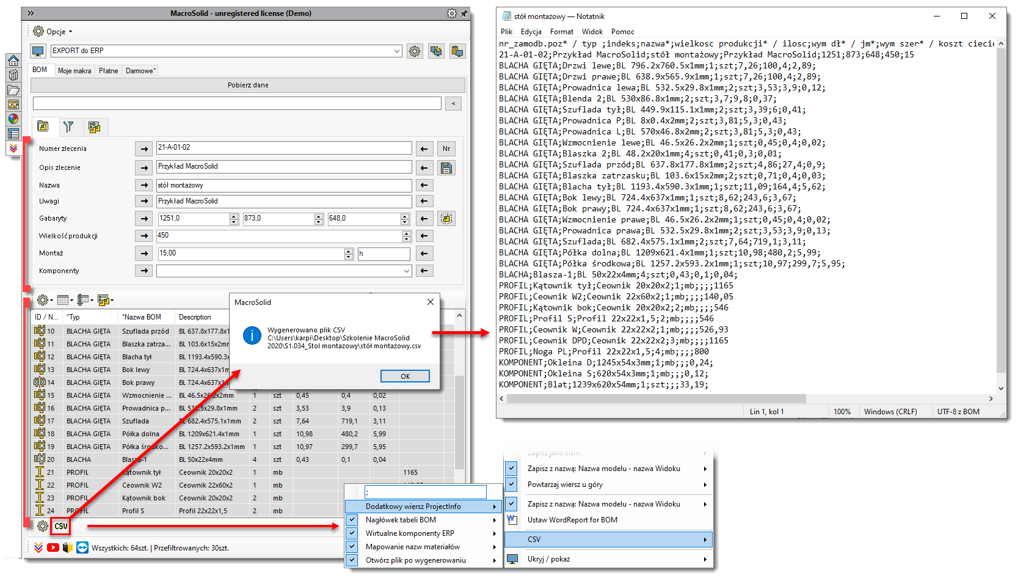Launch the TeamViewer icon in status bar

point(82,547)
